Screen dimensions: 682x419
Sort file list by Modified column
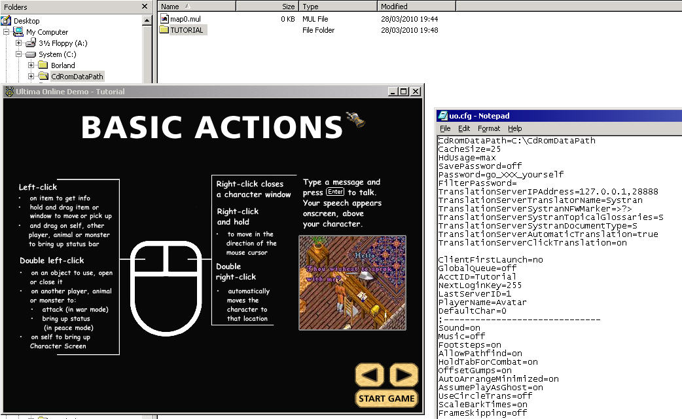click(x=417, y=6)
